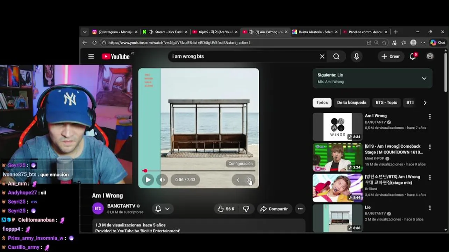Open the Copilot Chat sidebar button
The height and width of the screenshot is (252, 449).
tap(438, 43)
